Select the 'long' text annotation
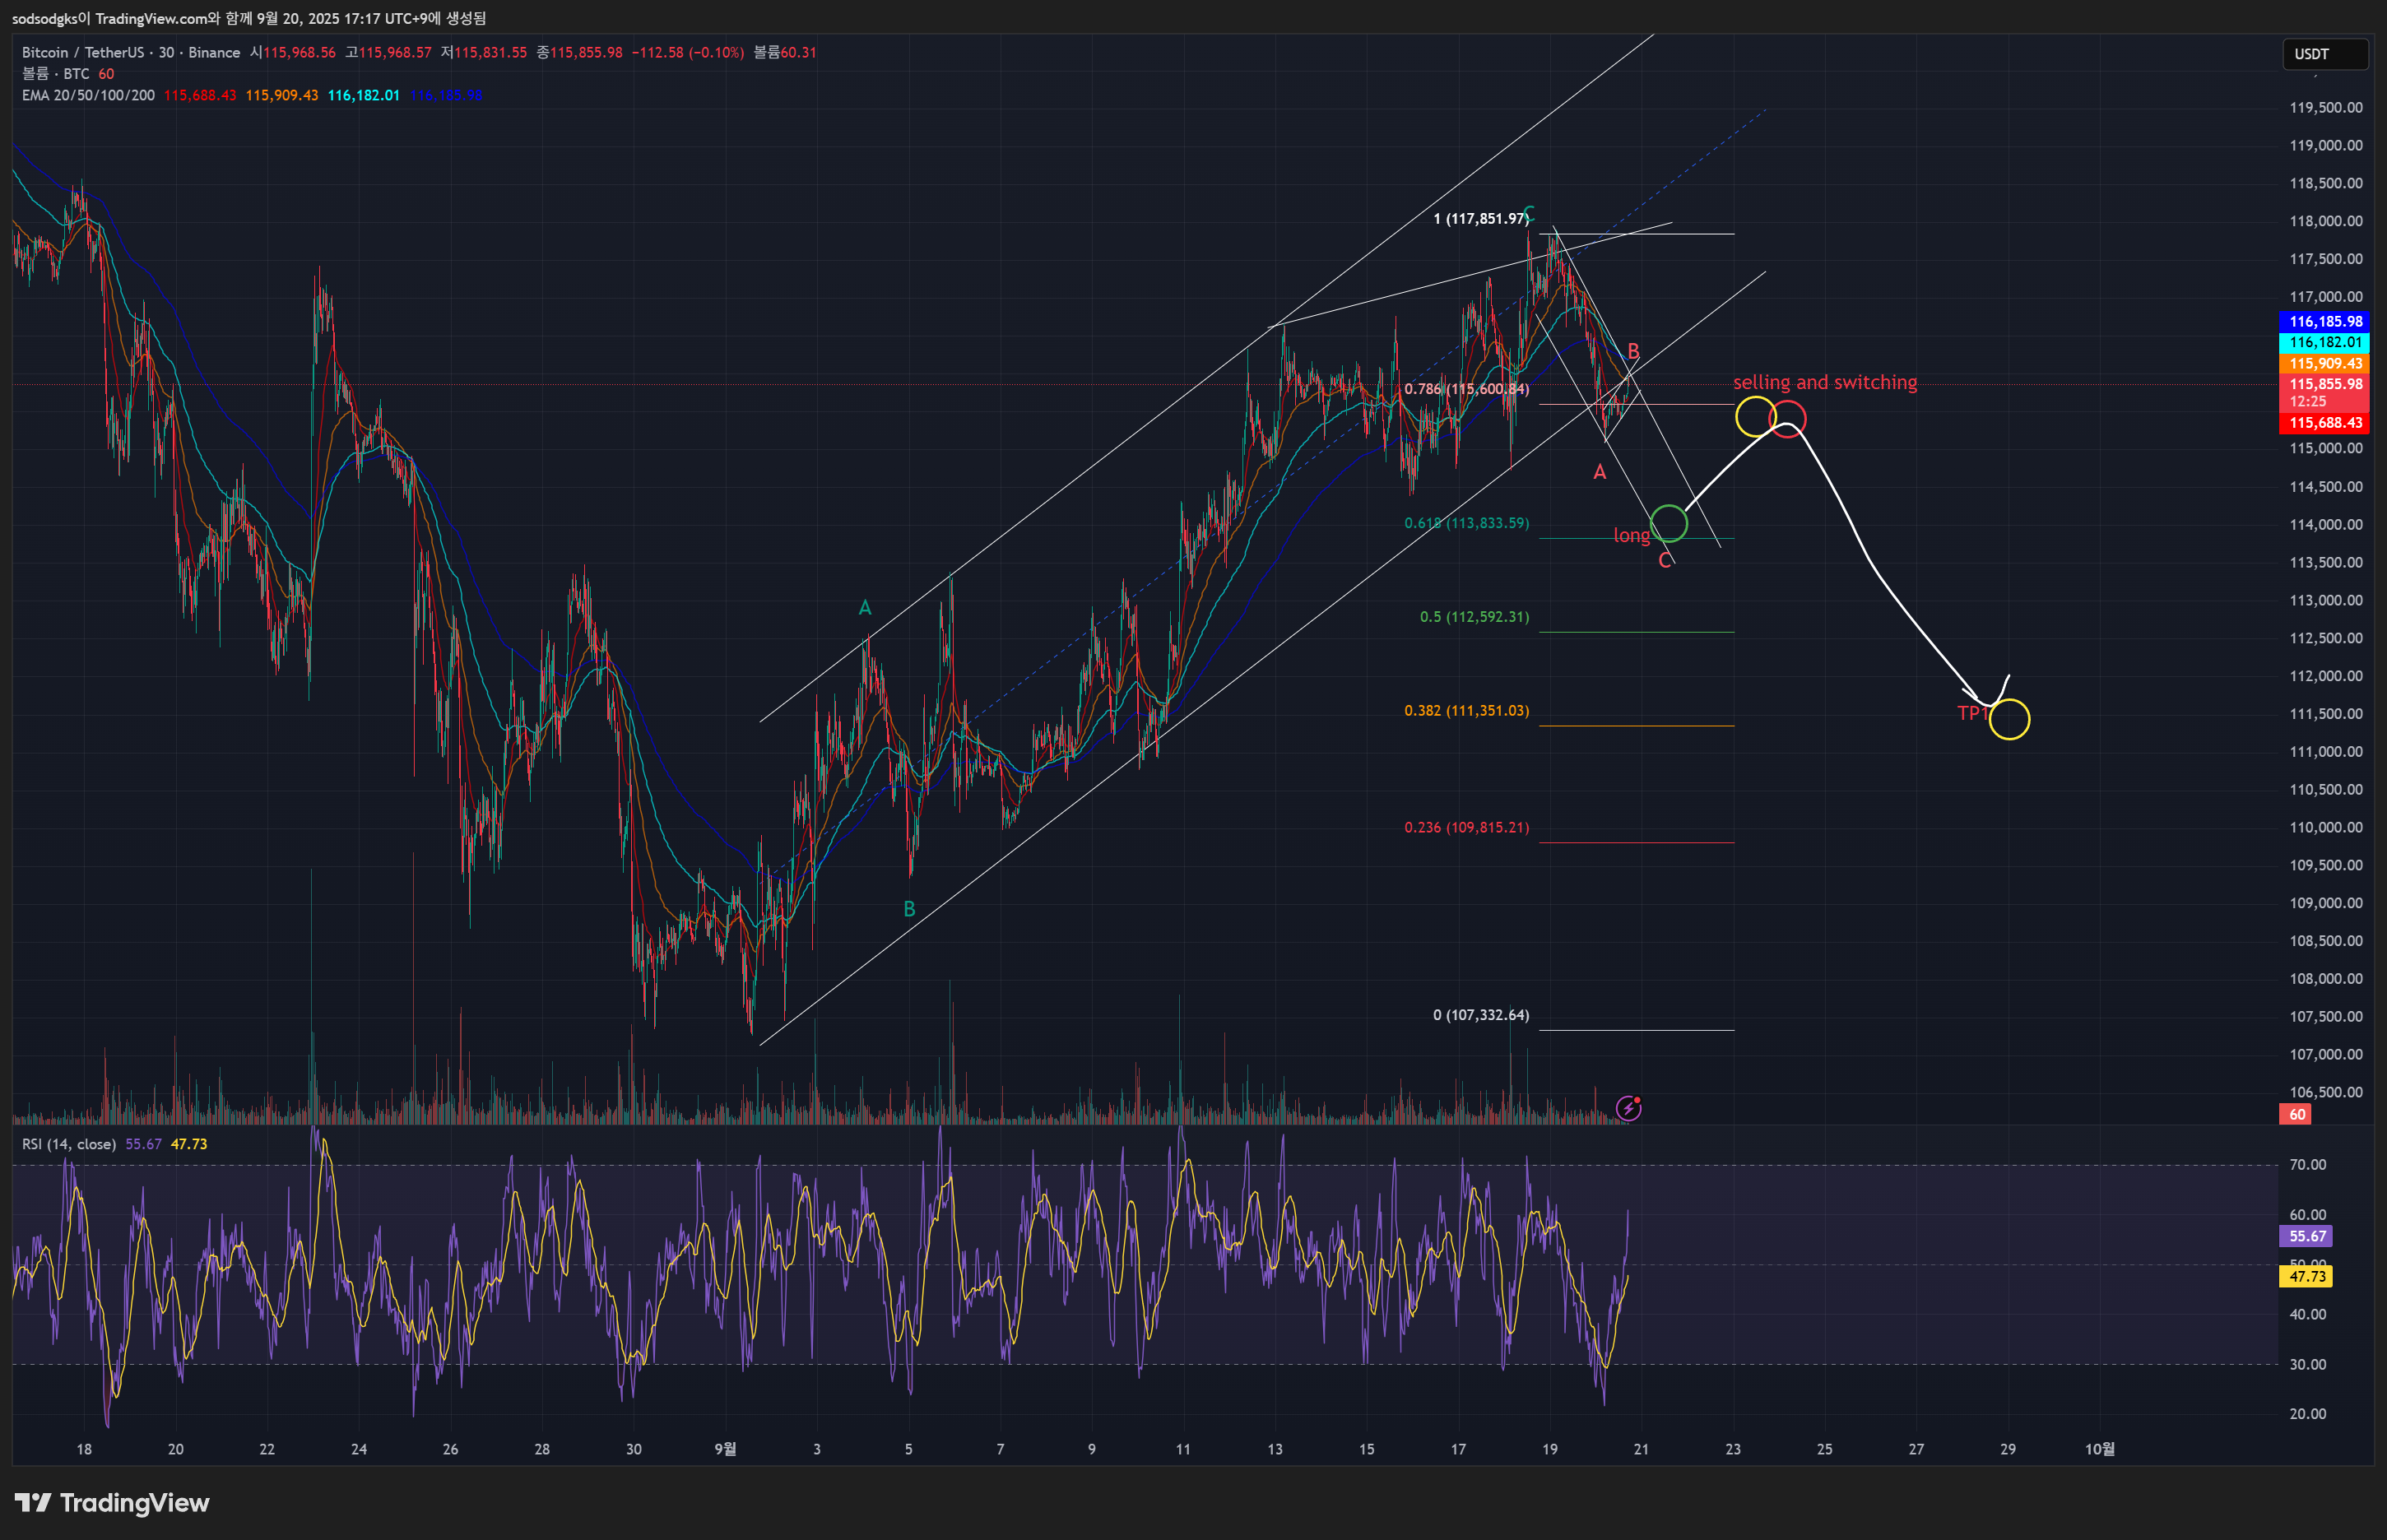 click(x=1631, y=536)
